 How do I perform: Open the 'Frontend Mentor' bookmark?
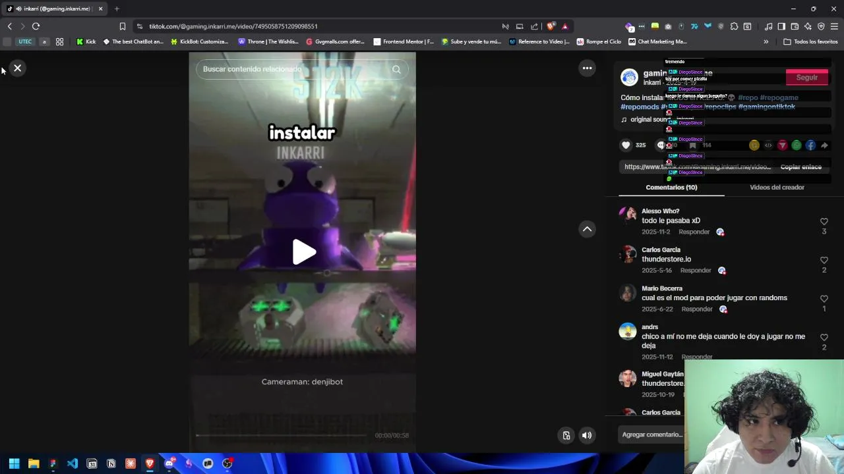(x=404, y=41)
